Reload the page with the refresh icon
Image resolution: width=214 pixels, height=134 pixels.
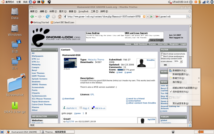point(47,16)
